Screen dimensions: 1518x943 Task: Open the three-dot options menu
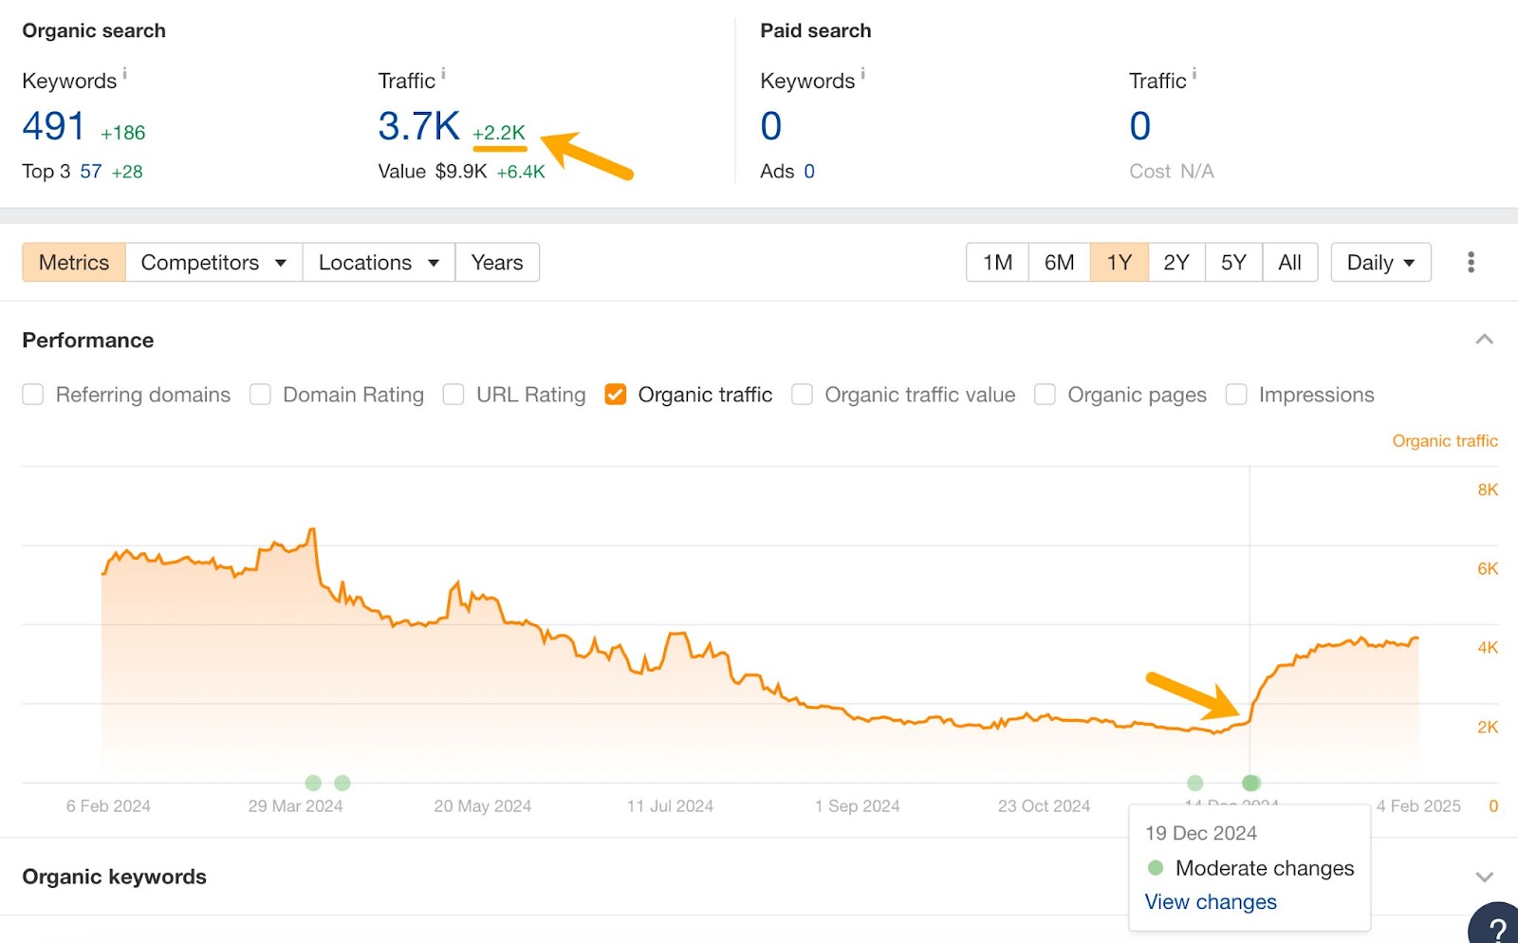(x=1472, y=261)
